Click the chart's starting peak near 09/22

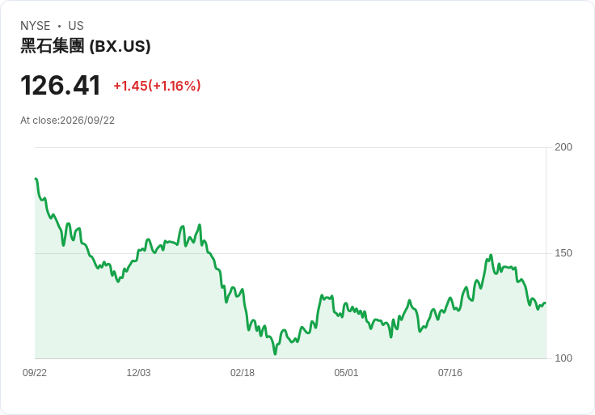tap(36, 179)
